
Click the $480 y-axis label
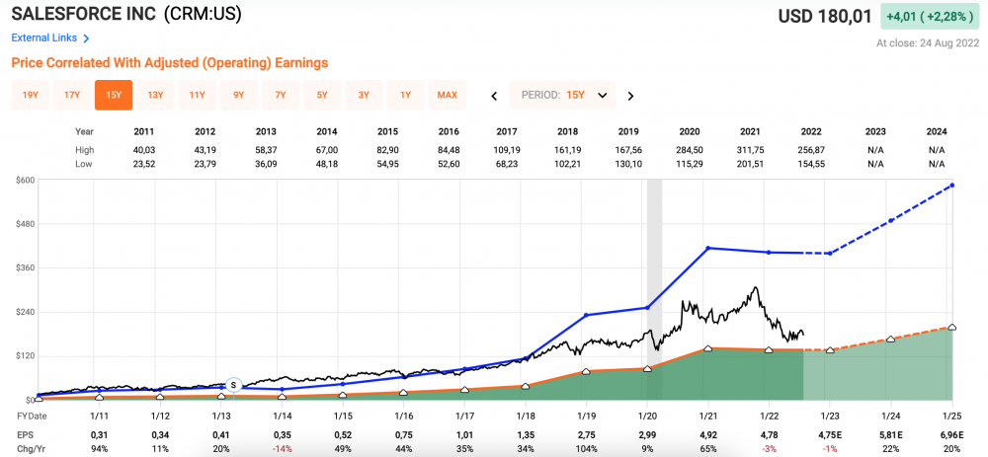26,223
